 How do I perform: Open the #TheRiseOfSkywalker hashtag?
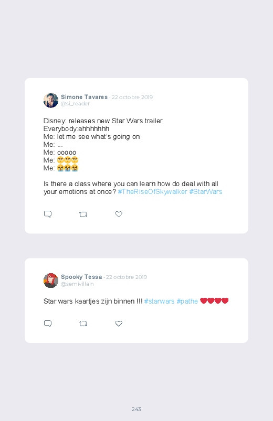click(152, 192)
